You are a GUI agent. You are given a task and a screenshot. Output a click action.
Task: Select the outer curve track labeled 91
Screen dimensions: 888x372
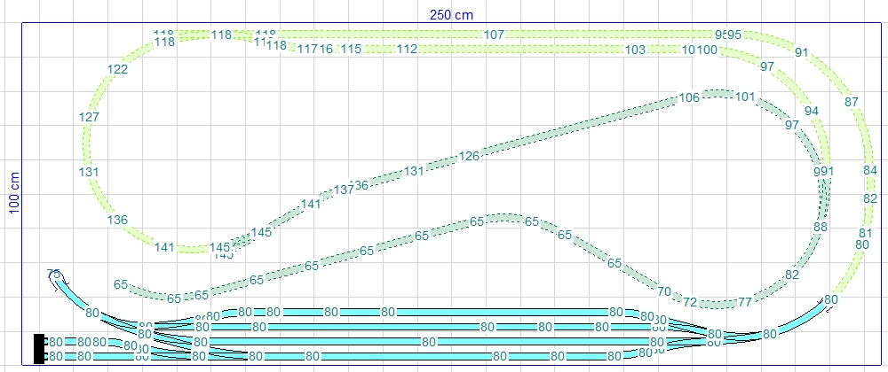[802, 53]
